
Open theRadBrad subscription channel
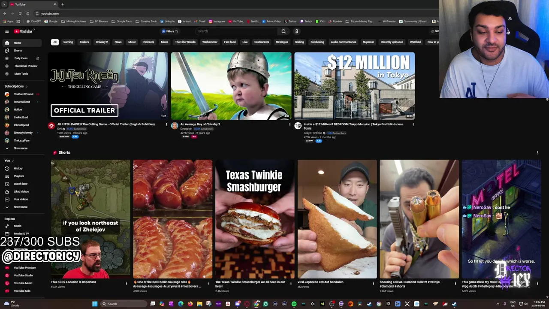pyautogui.click(x=21, y=117)
